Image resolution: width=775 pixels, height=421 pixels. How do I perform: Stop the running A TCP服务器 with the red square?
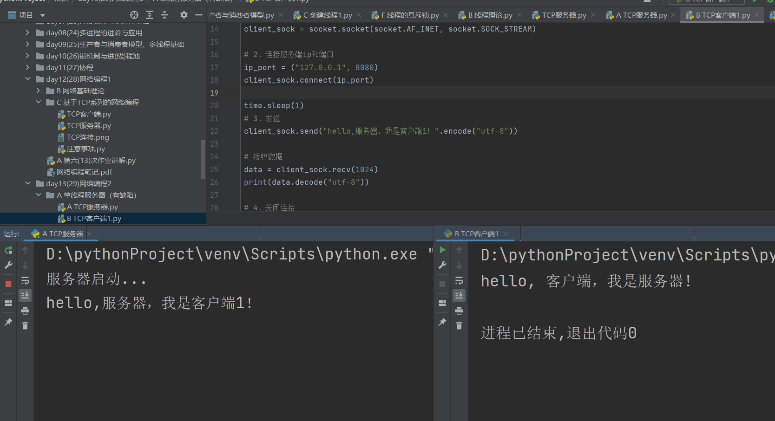8,284
